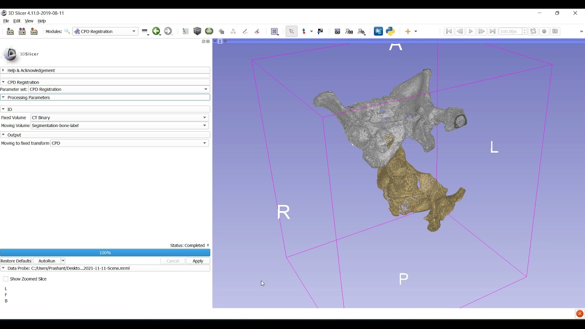Click the SAVE scene icon

tap(34, 32)
